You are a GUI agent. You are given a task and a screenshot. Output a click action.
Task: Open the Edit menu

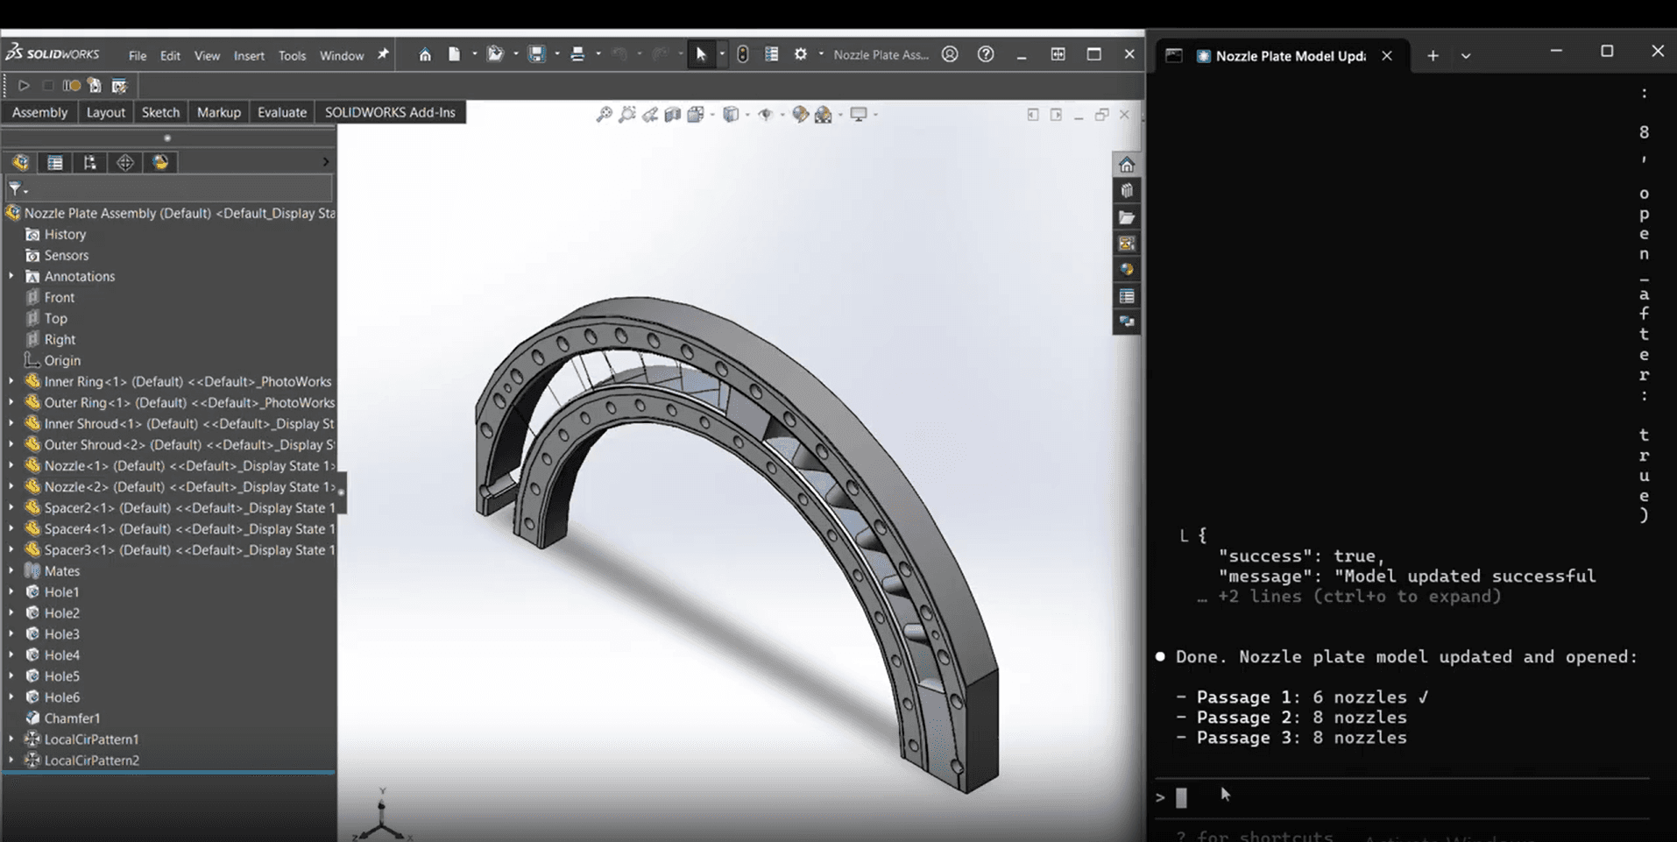tap(170, 55)
